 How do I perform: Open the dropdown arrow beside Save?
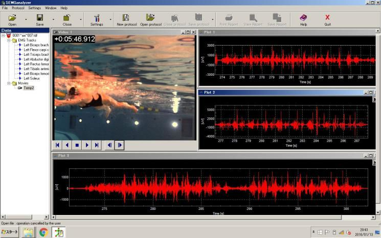(53, 20)
